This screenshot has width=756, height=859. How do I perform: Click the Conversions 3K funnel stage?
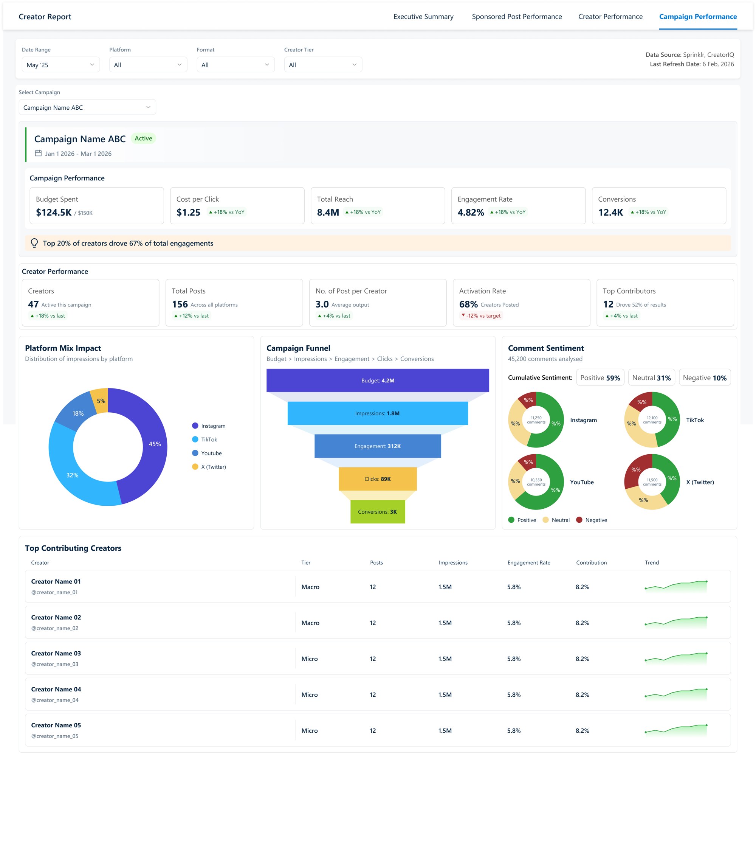pyautogui.click(x=378, y=511)
